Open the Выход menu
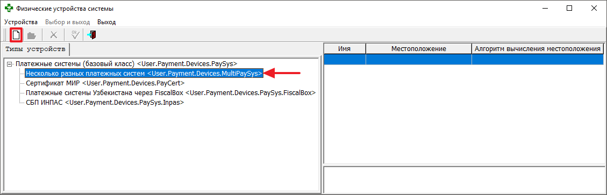607x195 pixels. pos(106,22)
